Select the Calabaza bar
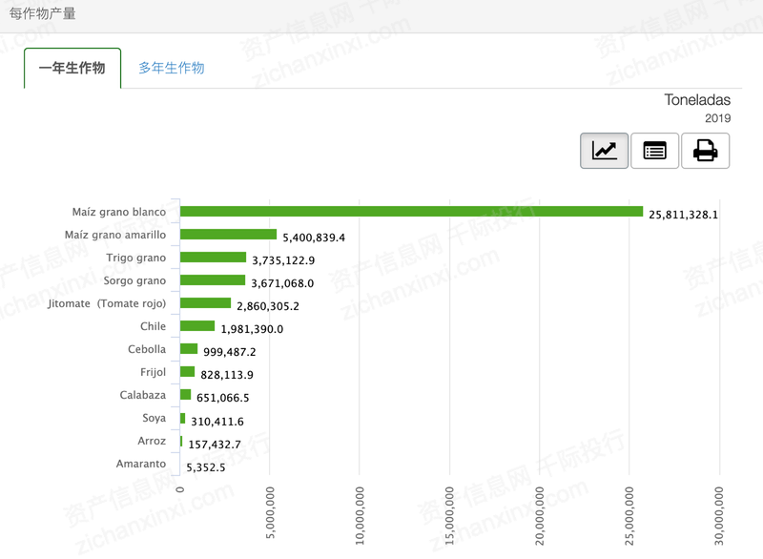This screenshot has height=559, width=763. coord(185,395)
